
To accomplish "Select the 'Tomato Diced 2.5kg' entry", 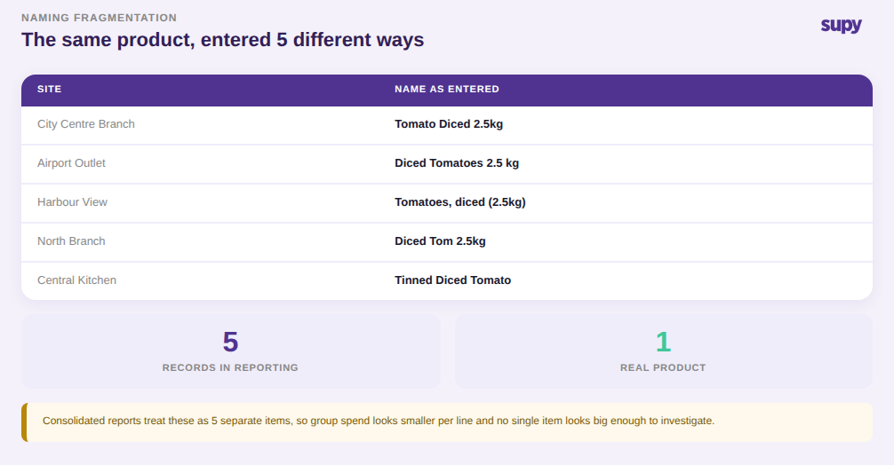I will [x=449, y=124].
